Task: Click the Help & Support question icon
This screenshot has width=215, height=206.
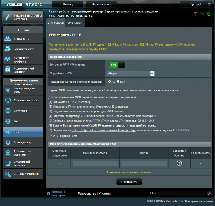Action: click(x=48, y=193)
